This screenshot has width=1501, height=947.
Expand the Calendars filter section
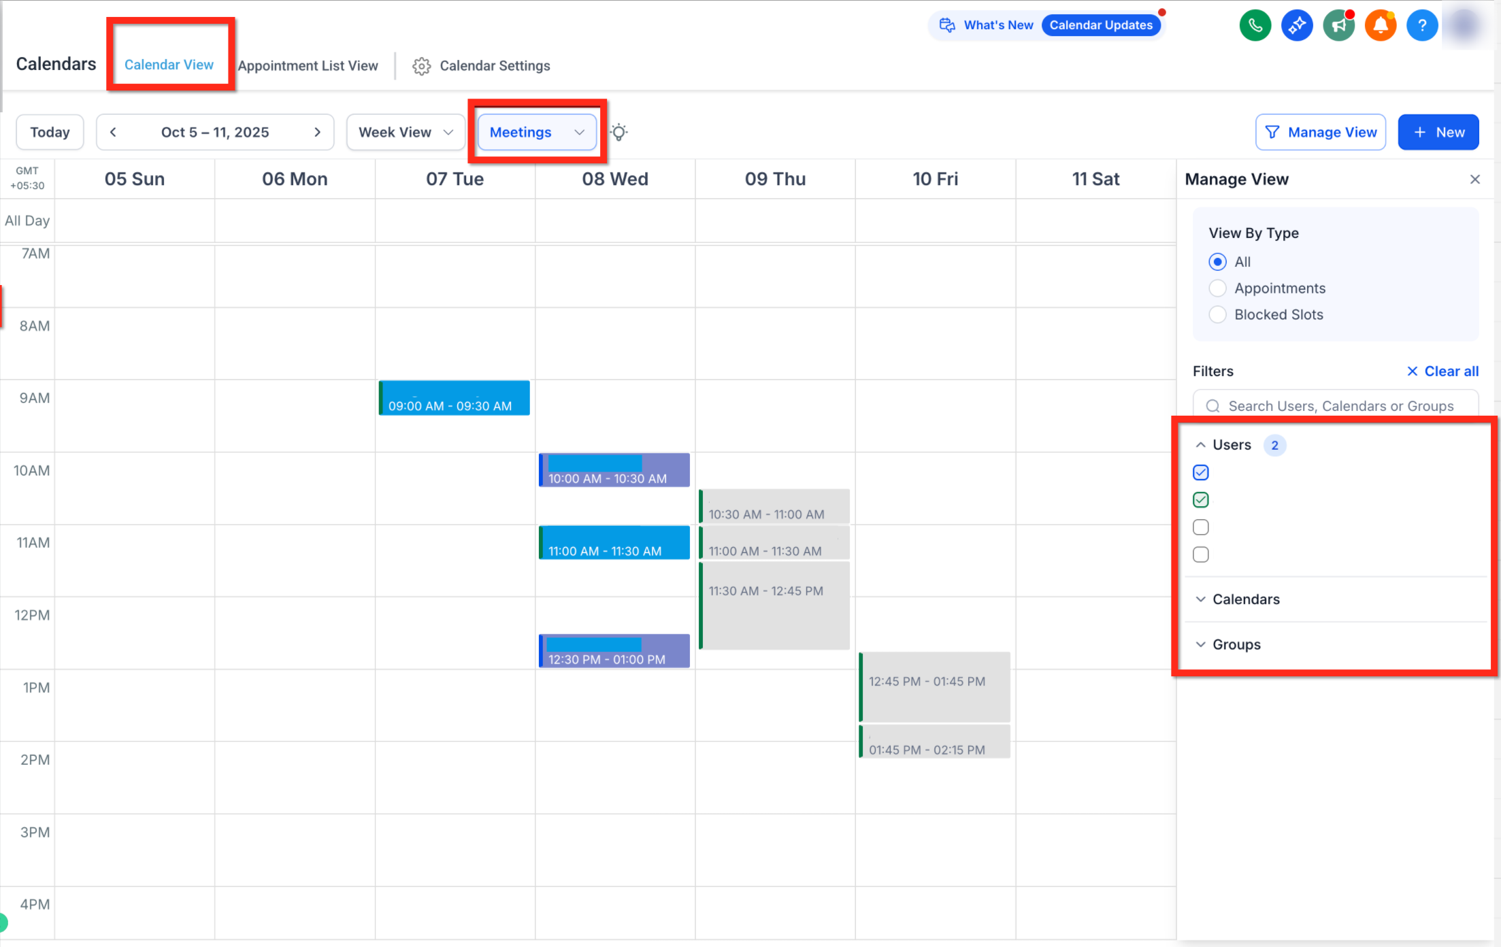pos(1200,599)
